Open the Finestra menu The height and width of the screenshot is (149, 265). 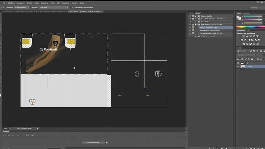coord(75,3)
